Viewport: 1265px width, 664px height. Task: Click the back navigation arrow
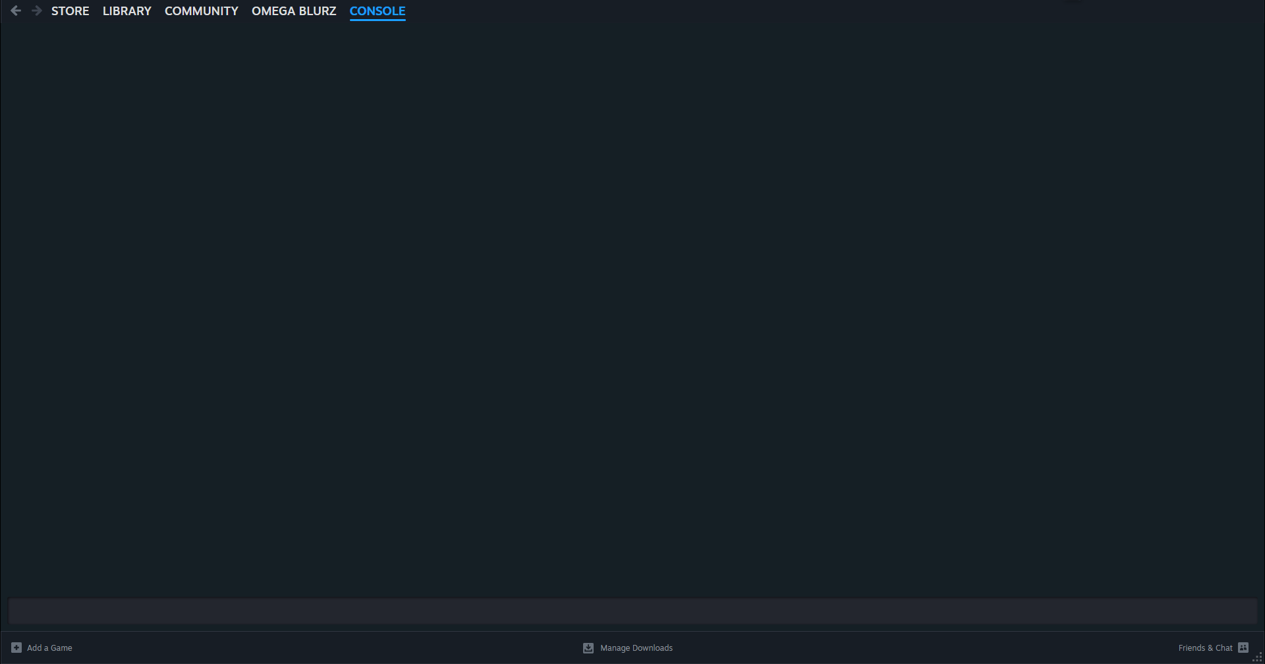16,11
